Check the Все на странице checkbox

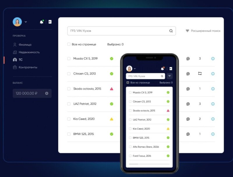(69, 44)
